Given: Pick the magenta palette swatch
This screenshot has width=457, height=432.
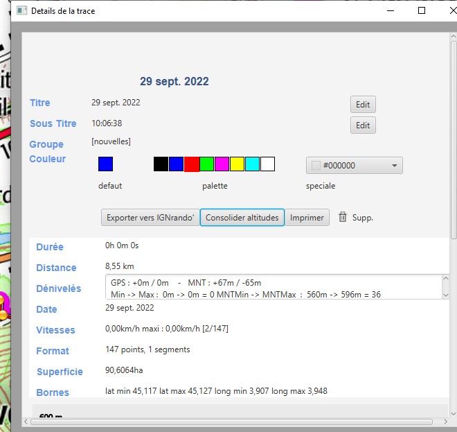Looking at the screenshot, I should pos(222,164).
